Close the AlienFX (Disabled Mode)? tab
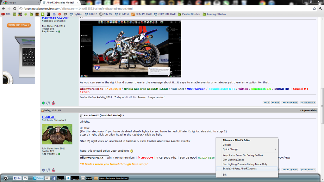This screenshot has width=324, height=182. point(78,3)
